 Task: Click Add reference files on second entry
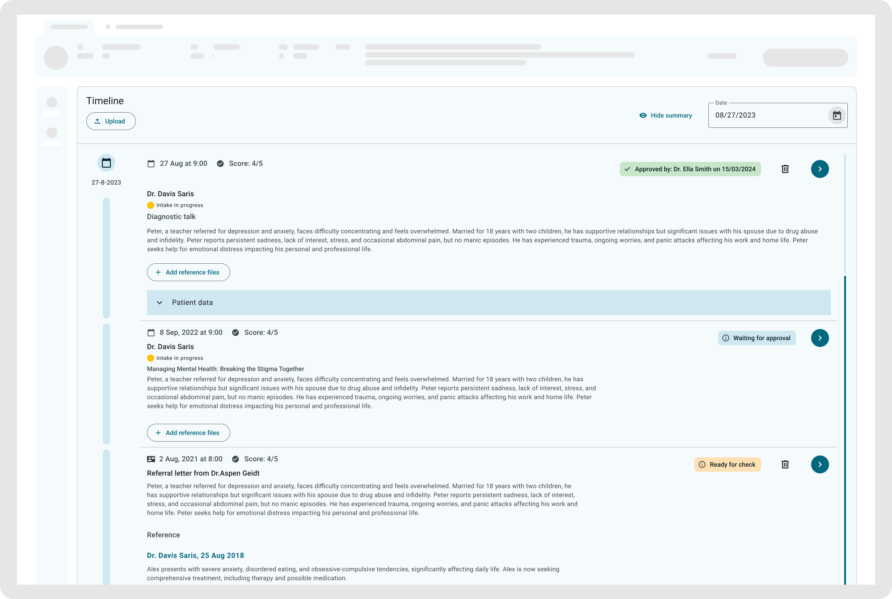[189, 433]
